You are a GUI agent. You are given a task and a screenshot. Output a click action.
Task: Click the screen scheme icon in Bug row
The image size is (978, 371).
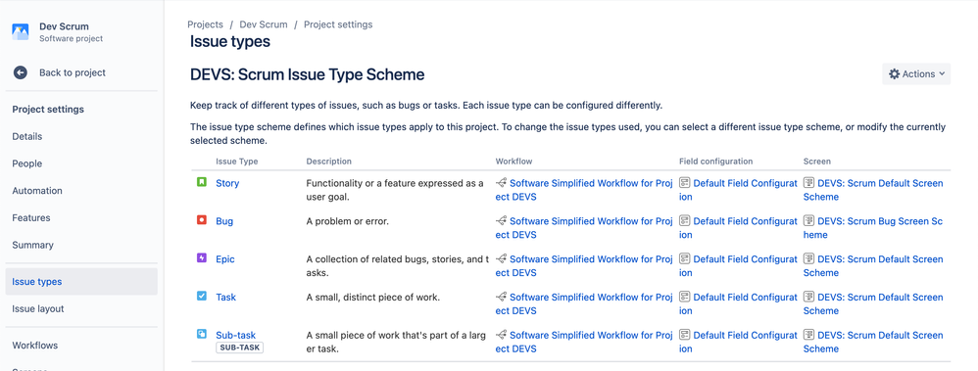(x=809, y=220)
